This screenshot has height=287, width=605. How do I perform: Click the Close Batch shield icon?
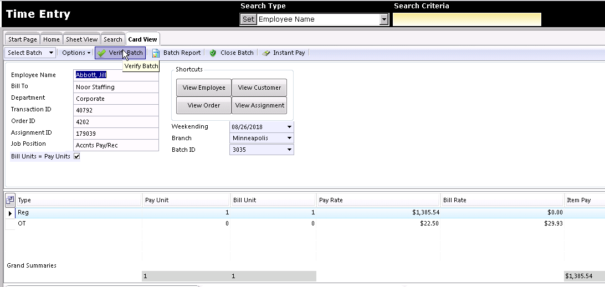(213, 53)
